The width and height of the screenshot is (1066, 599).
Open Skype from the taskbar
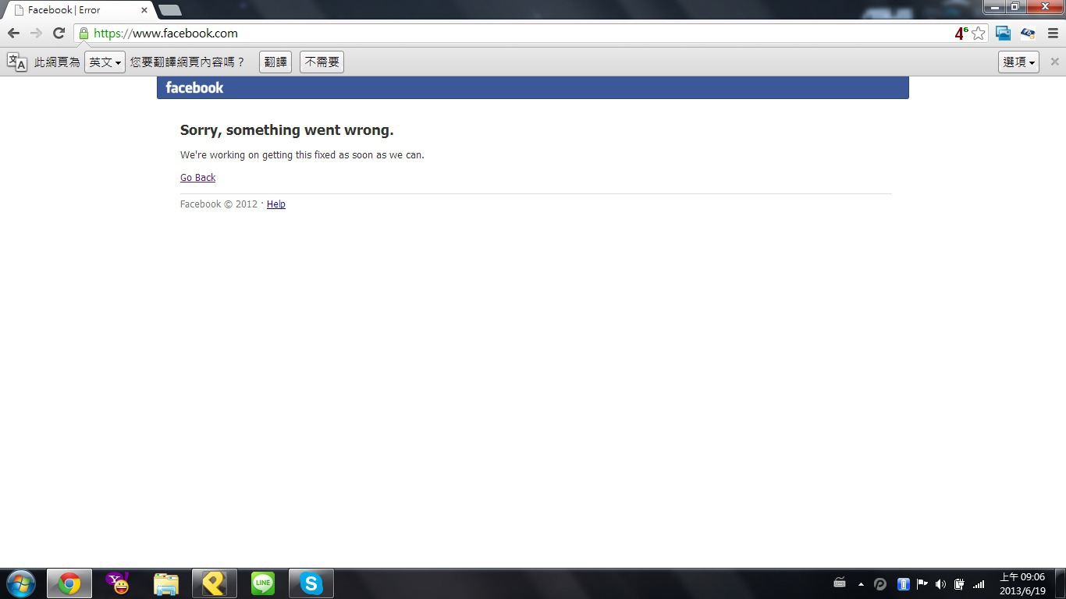[x=311, y=583]
